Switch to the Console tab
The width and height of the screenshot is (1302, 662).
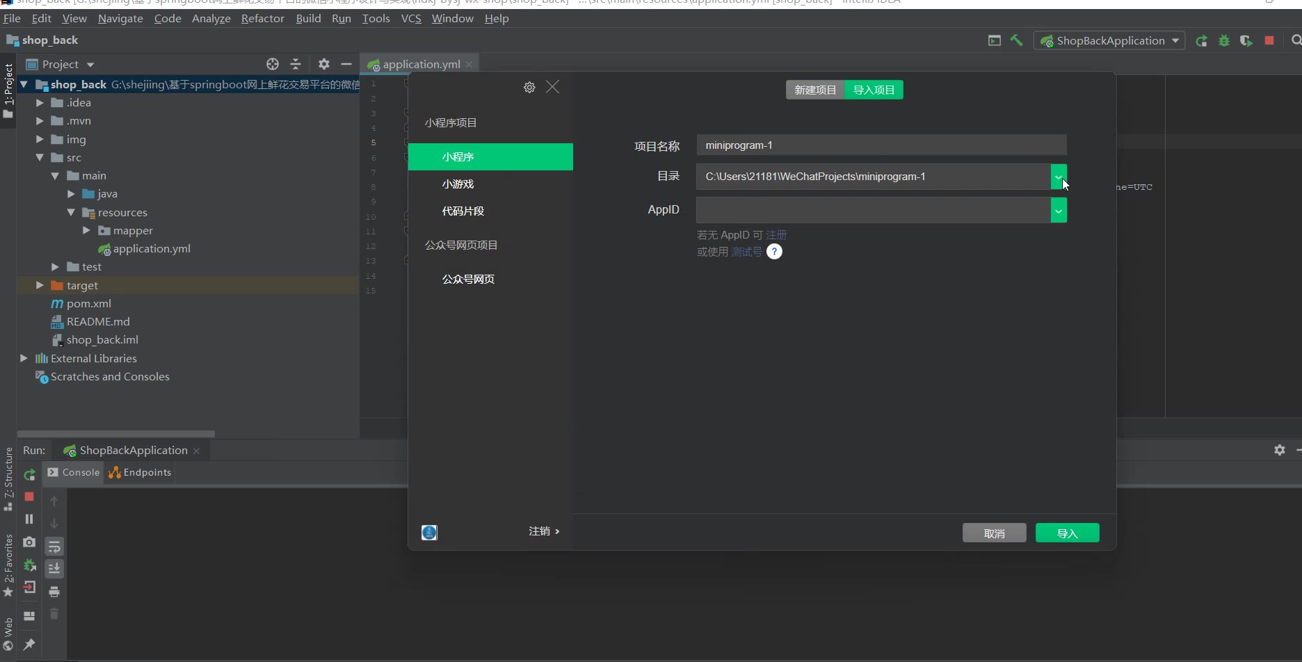pos(74,472)
